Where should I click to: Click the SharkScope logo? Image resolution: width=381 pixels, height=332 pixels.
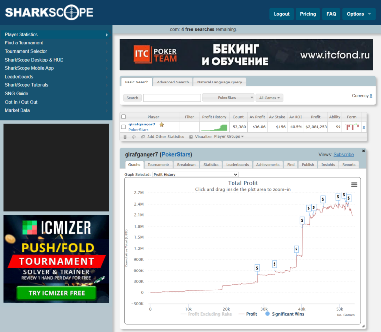49,12
